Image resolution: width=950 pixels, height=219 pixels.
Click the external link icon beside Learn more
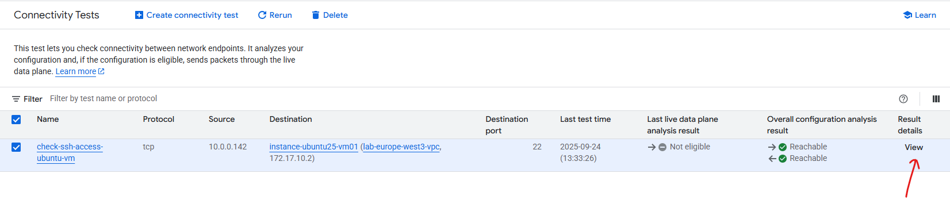pos(102,71)
